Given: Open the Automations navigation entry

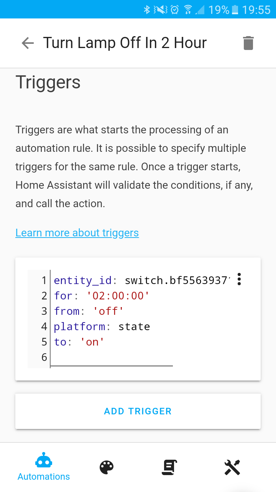Looking at the screenshot, I should click(43, 467).
